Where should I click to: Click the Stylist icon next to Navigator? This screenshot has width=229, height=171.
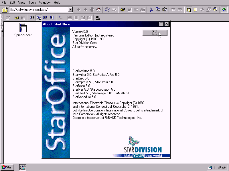point(209,10)
